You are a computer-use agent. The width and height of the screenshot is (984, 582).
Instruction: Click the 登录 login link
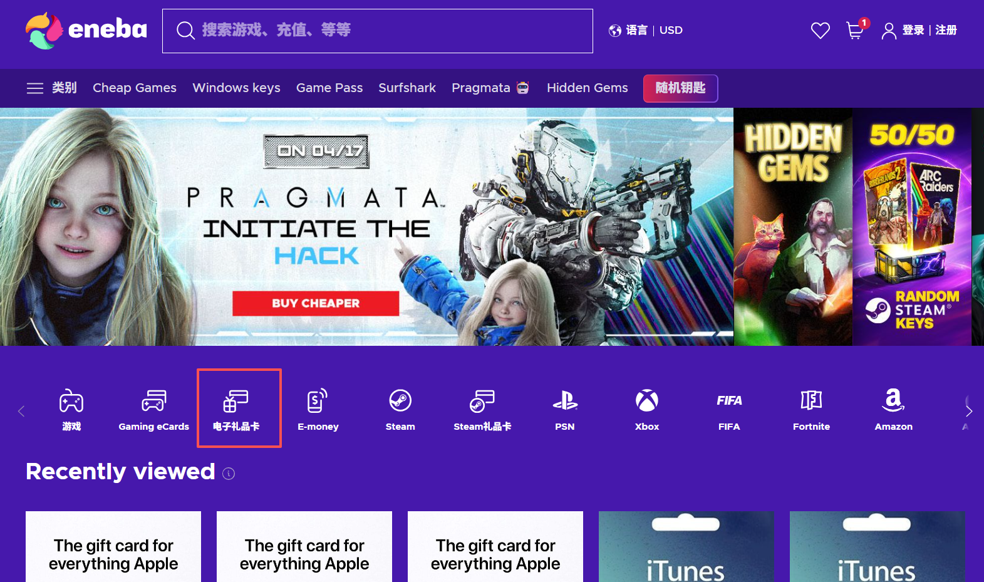coord(913,30)
